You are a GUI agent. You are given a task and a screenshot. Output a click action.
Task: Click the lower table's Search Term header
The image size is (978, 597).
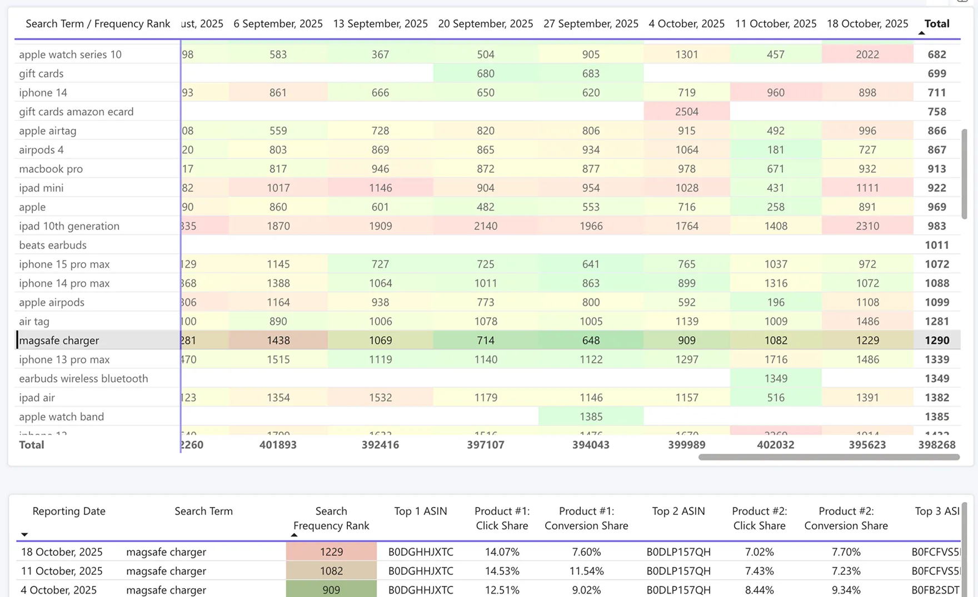(203, 511)
